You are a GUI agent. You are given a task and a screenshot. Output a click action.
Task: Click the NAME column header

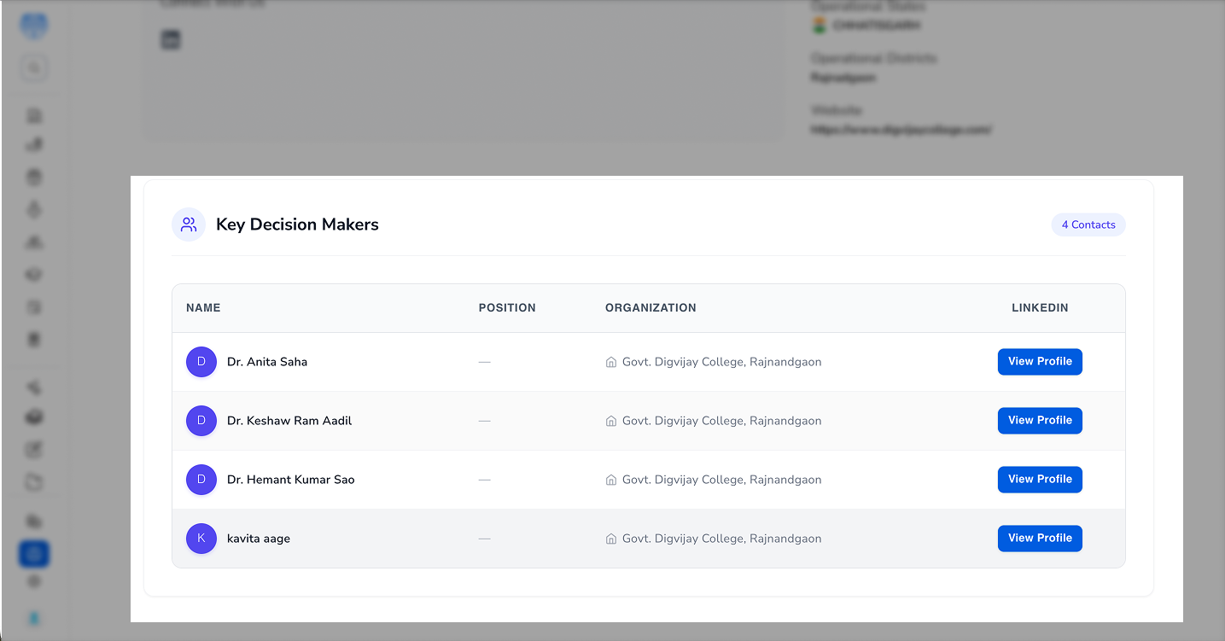202,307
